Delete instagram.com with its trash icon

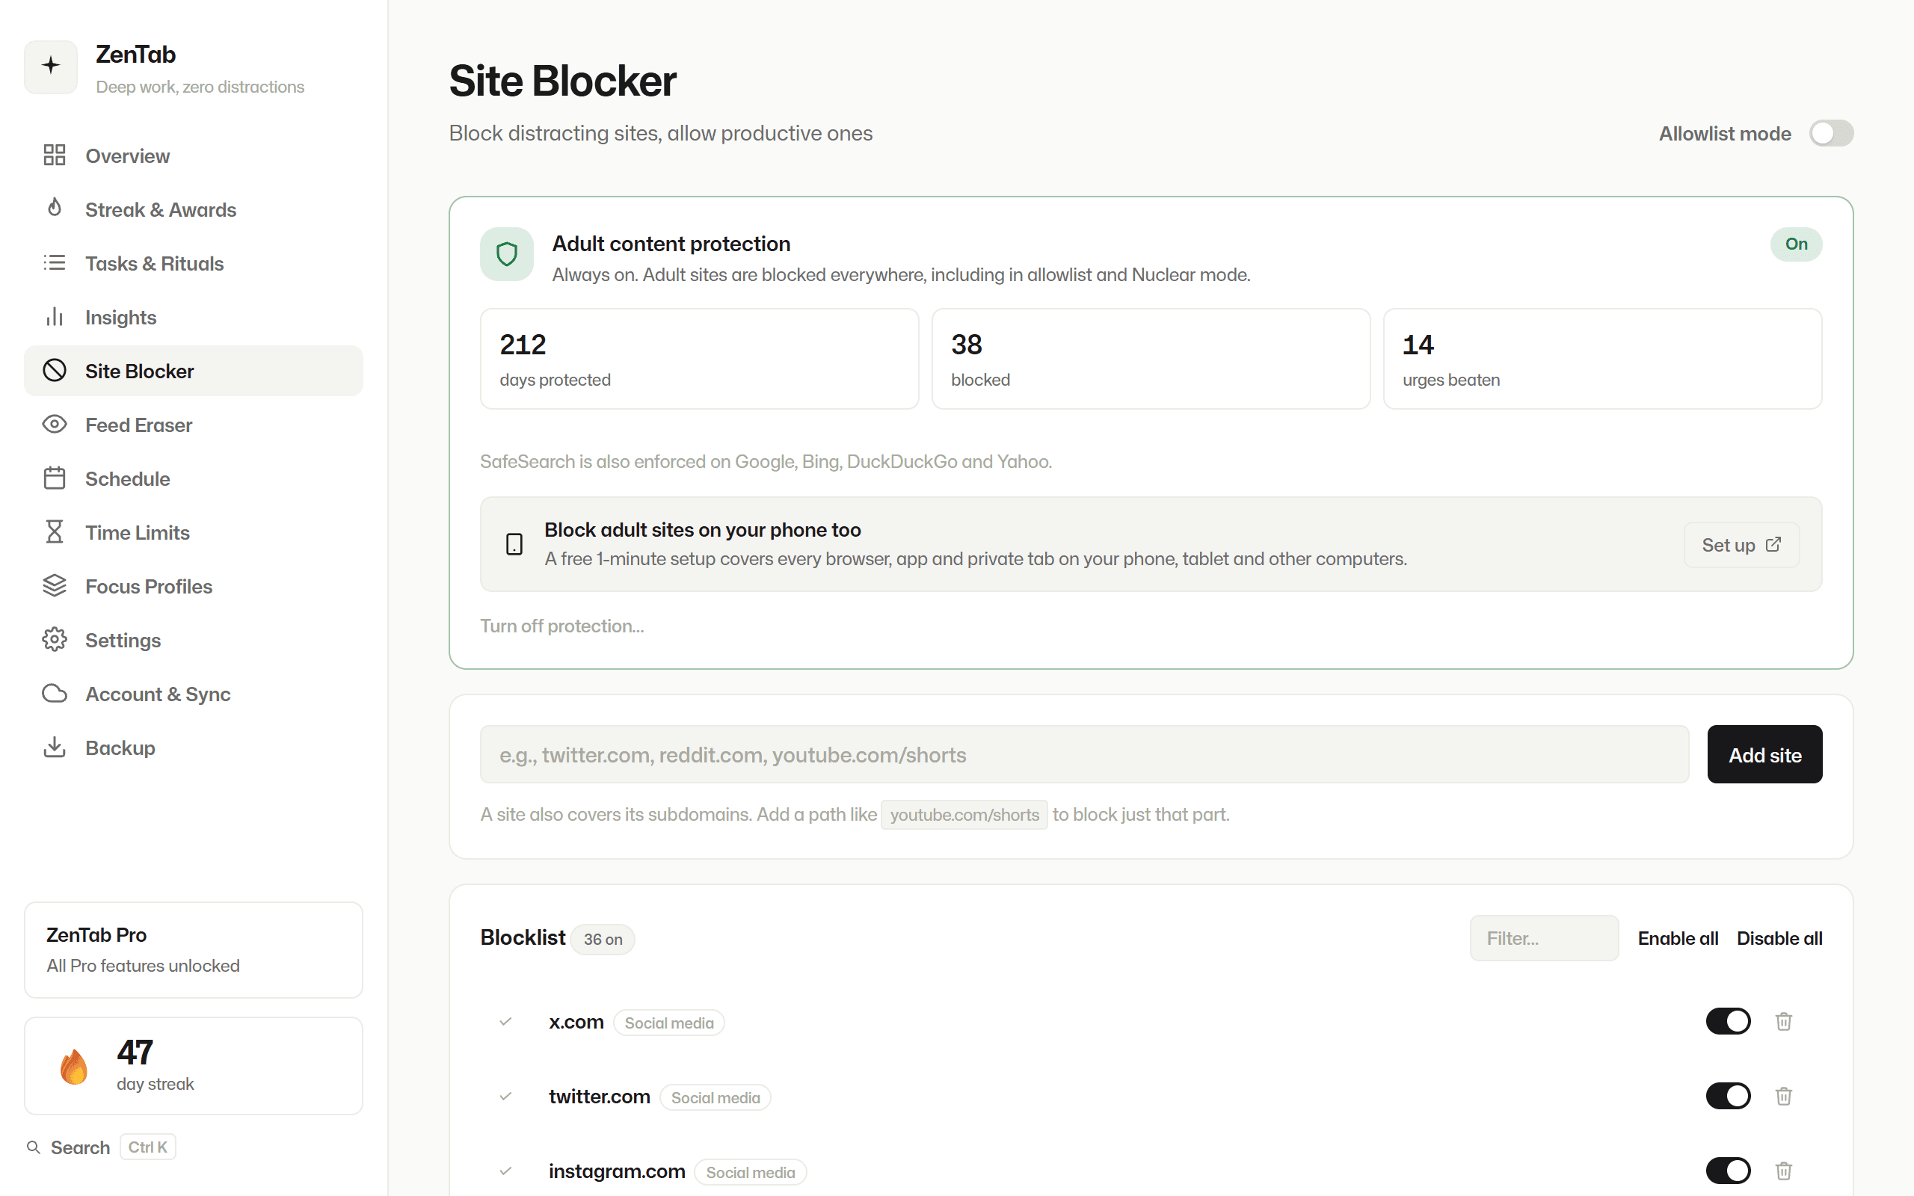pos(1783,1171)
